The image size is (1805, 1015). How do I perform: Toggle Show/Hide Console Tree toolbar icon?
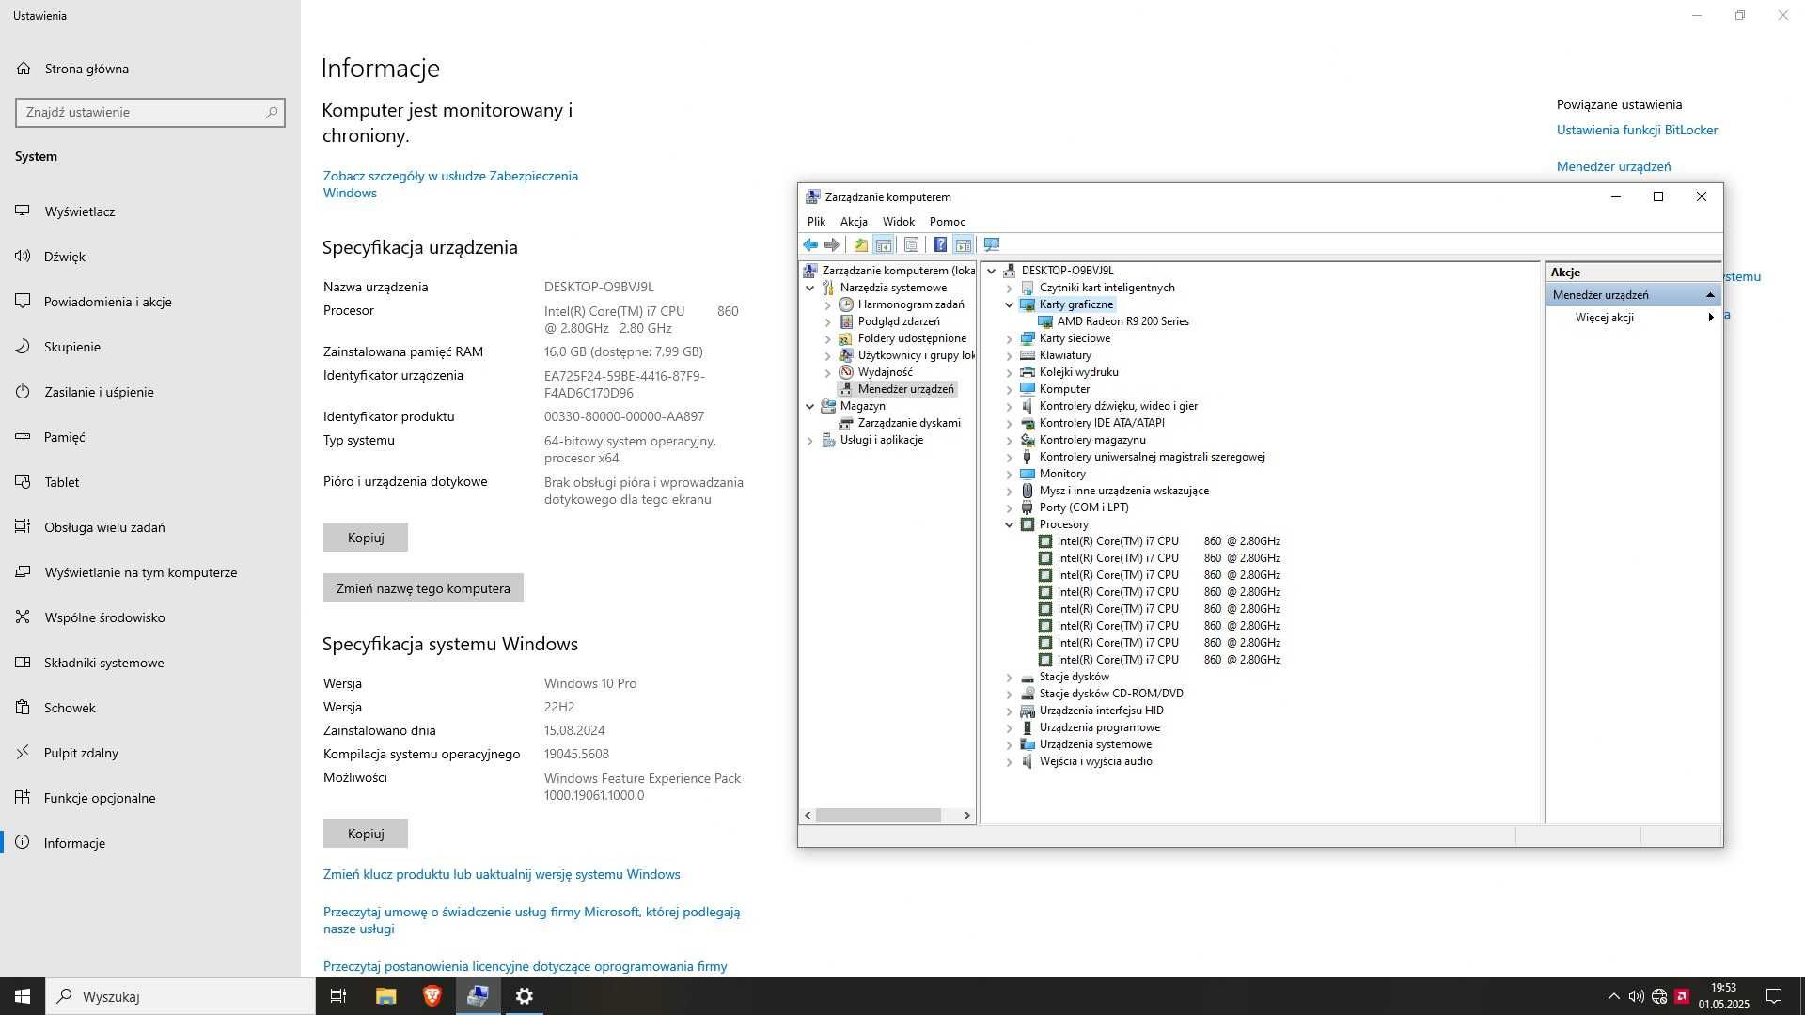pos(884,245)
